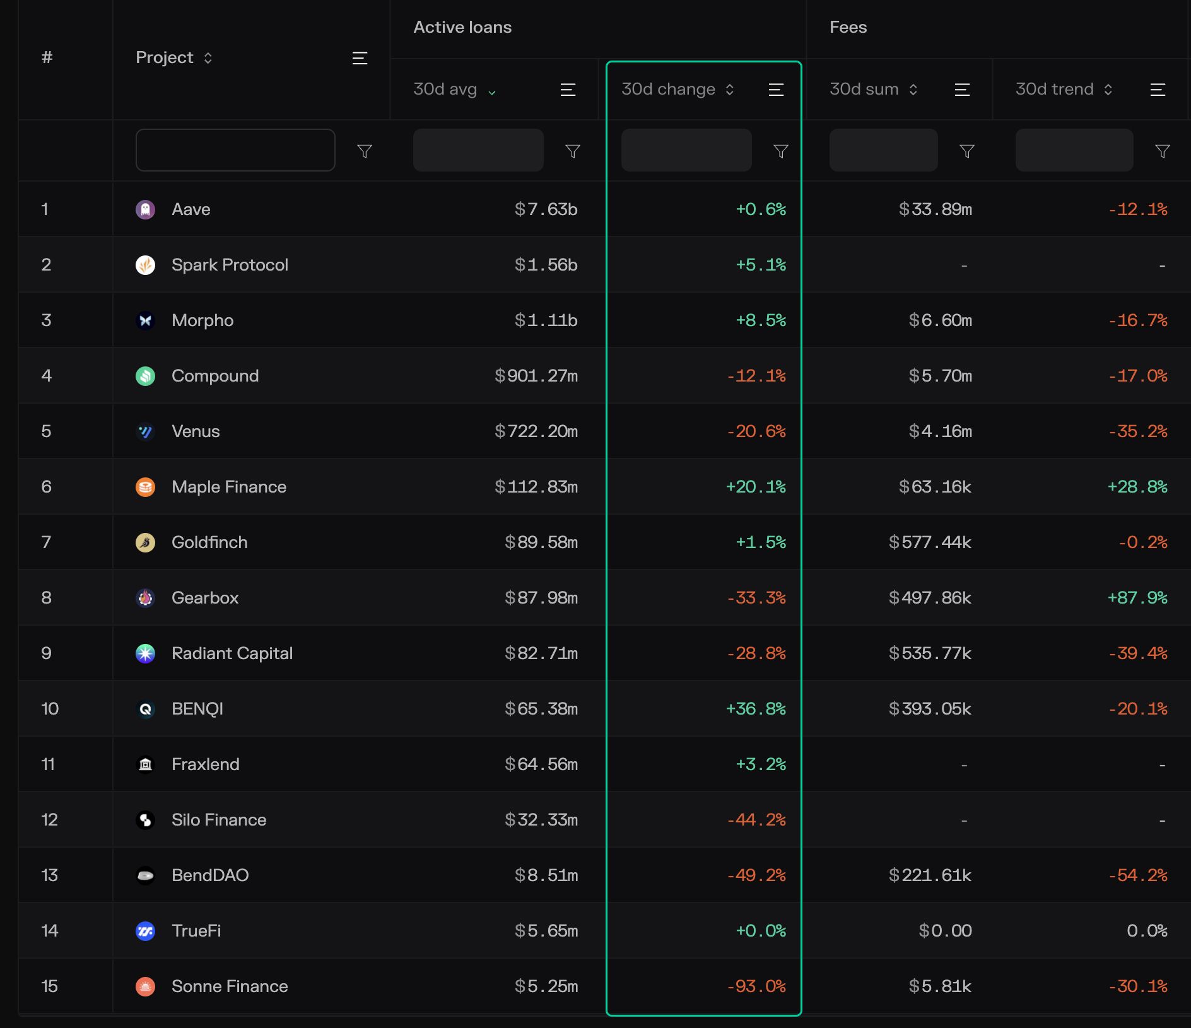Image resolution: width=1191 pixels, height=1028 pixels.
Task: Click the 30d change filter funnel icon
Action: click(x=781, y=151)
